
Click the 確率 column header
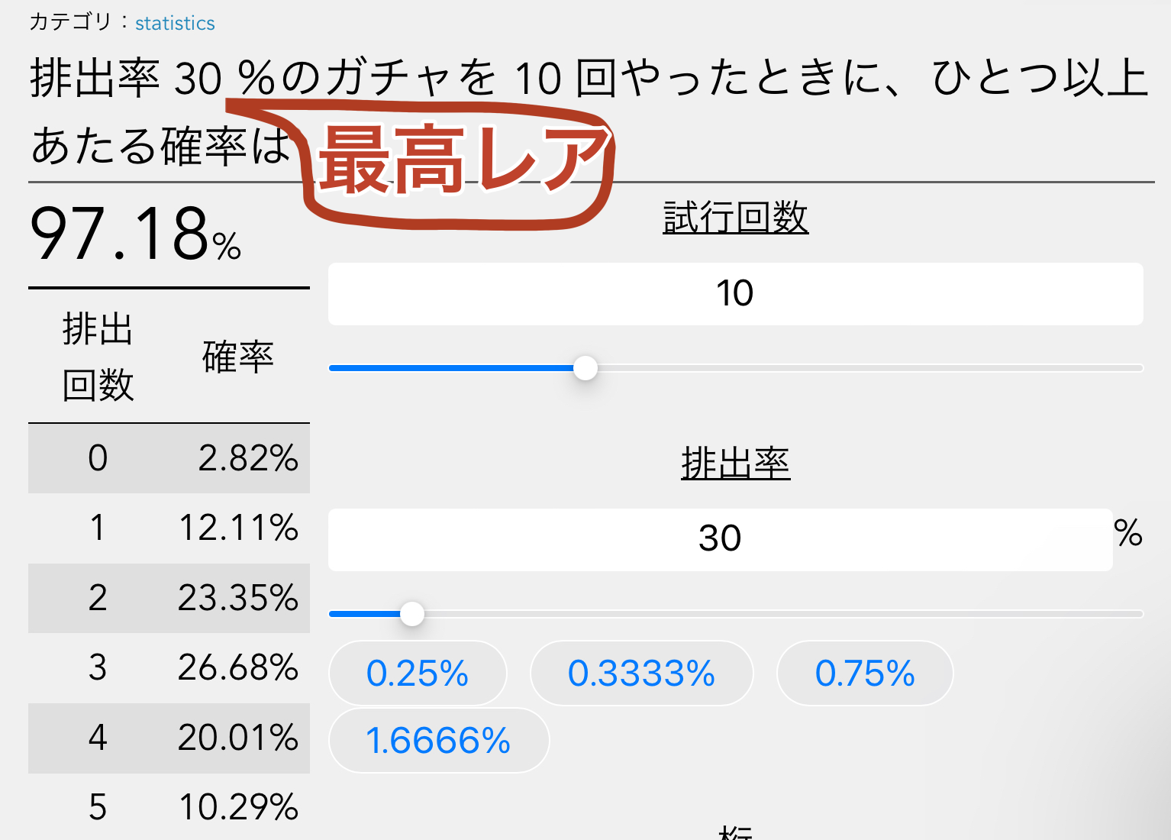point(238,357)
